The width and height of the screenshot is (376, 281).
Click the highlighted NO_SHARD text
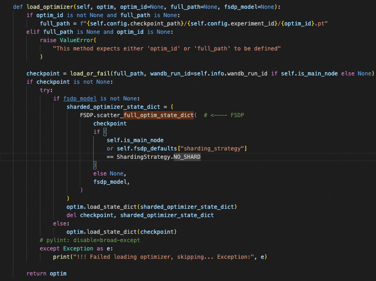pyautogui.click(x=187, y=157)
